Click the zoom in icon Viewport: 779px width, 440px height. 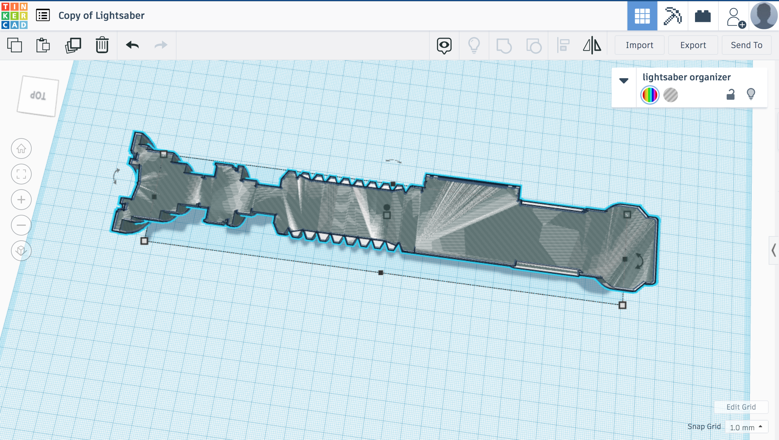click(x=20, y=200)
